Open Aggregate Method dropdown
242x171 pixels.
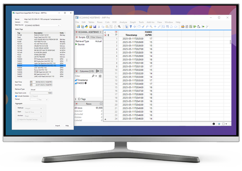tap(34, 108)
